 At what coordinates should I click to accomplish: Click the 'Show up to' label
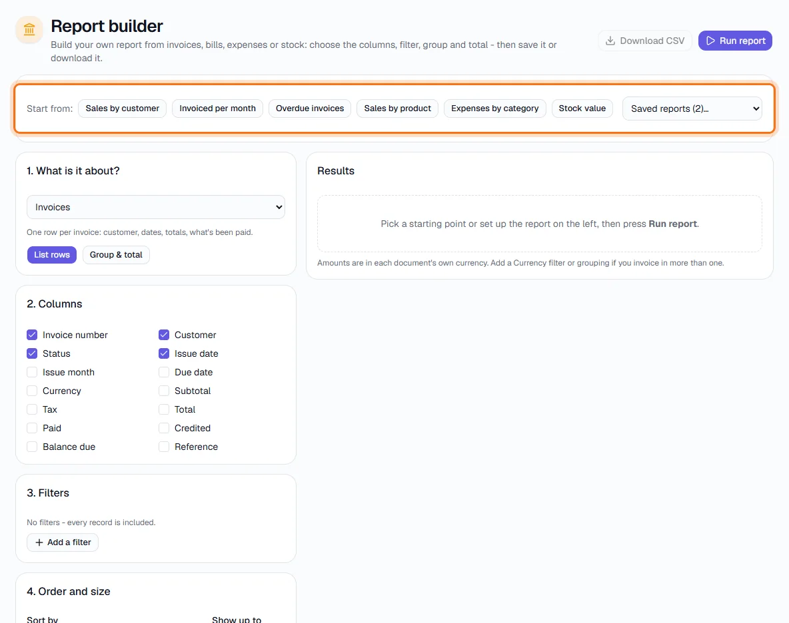pyautogui.click(x=237, y=620)
